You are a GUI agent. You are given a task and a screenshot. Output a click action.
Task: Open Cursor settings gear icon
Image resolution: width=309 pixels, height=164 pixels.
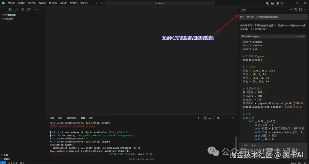tap(282, 3)
